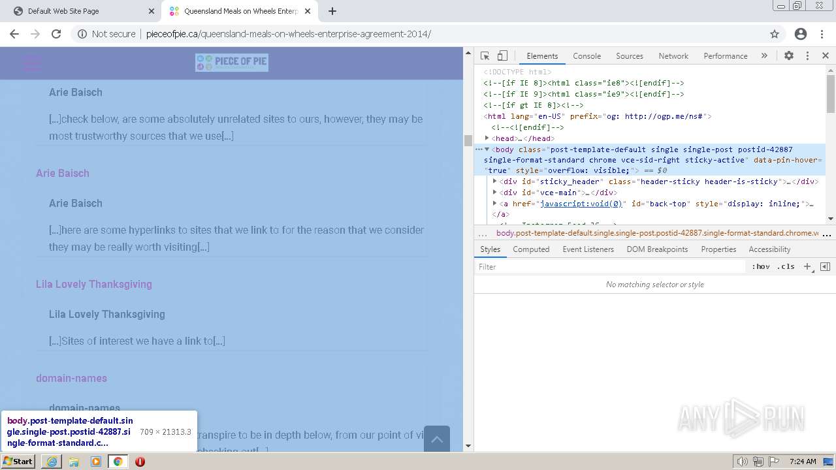Open DevTools settings gear
The height and width of the screenshot is (470, 836).
789,56
